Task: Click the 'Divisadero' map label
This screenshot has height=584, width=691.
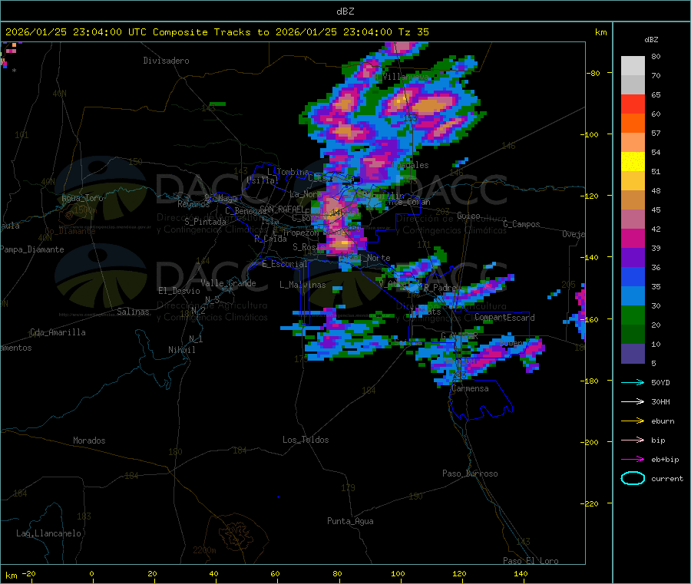Action: click(166, 61)
